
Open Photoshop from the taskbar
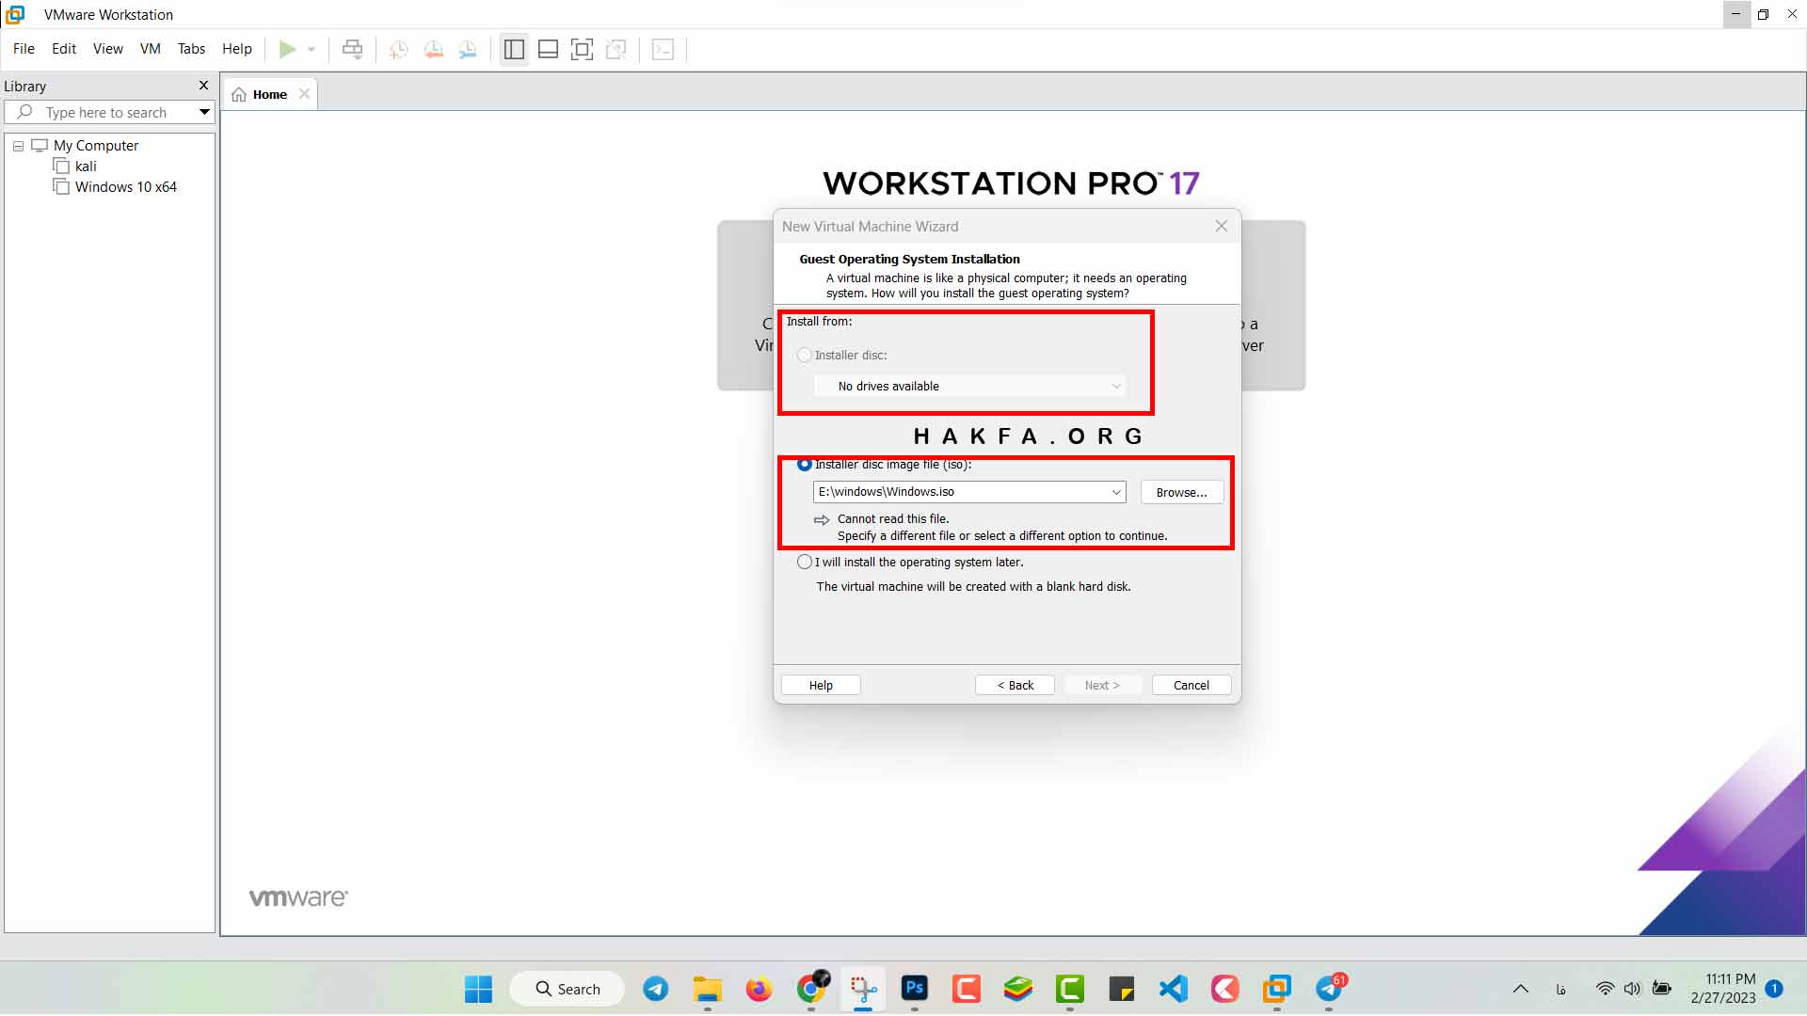pos(915,989)
